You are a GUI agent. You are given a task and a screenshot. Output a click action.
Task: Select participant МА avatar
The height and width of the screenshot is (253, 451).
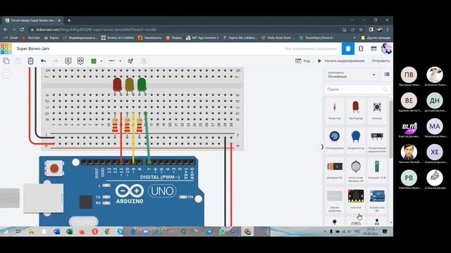[435, 126]
